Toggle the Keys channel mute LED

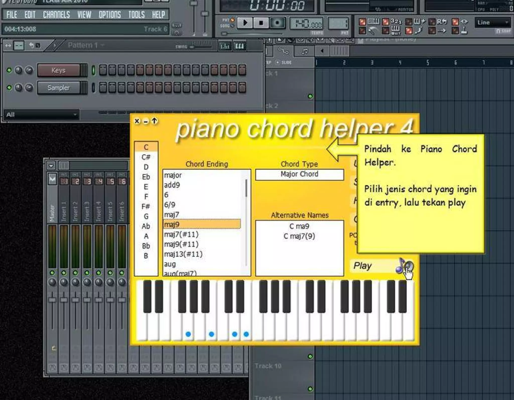[9, 70]
